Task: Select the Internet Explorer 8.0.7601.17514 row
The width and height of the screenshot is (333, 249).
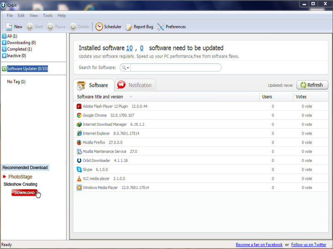Action: [201, 133]
